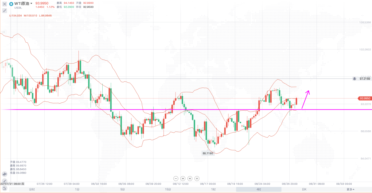Expand the 更多 timeframe menu
This screenshot has width=372, height=193.
point(350,189)
